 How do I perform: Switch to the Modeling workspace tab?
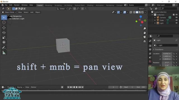(48, 5)
